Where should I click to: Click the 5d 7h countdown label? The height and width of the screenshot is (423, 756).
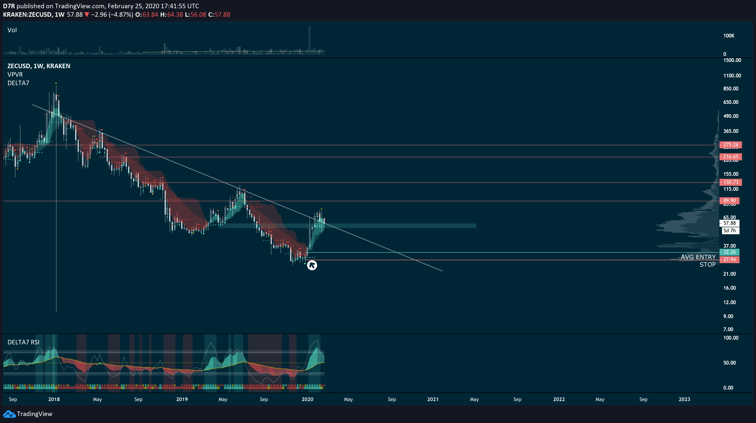coord(730,230)
